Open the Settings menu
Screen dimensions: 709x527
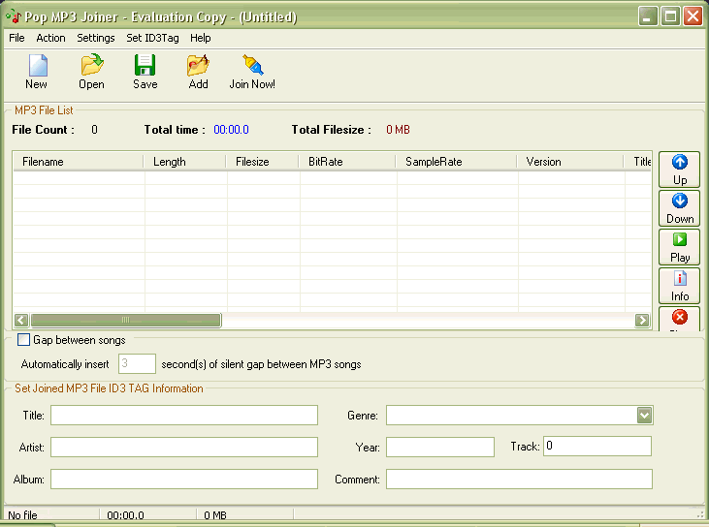click(x=95, y=38)
